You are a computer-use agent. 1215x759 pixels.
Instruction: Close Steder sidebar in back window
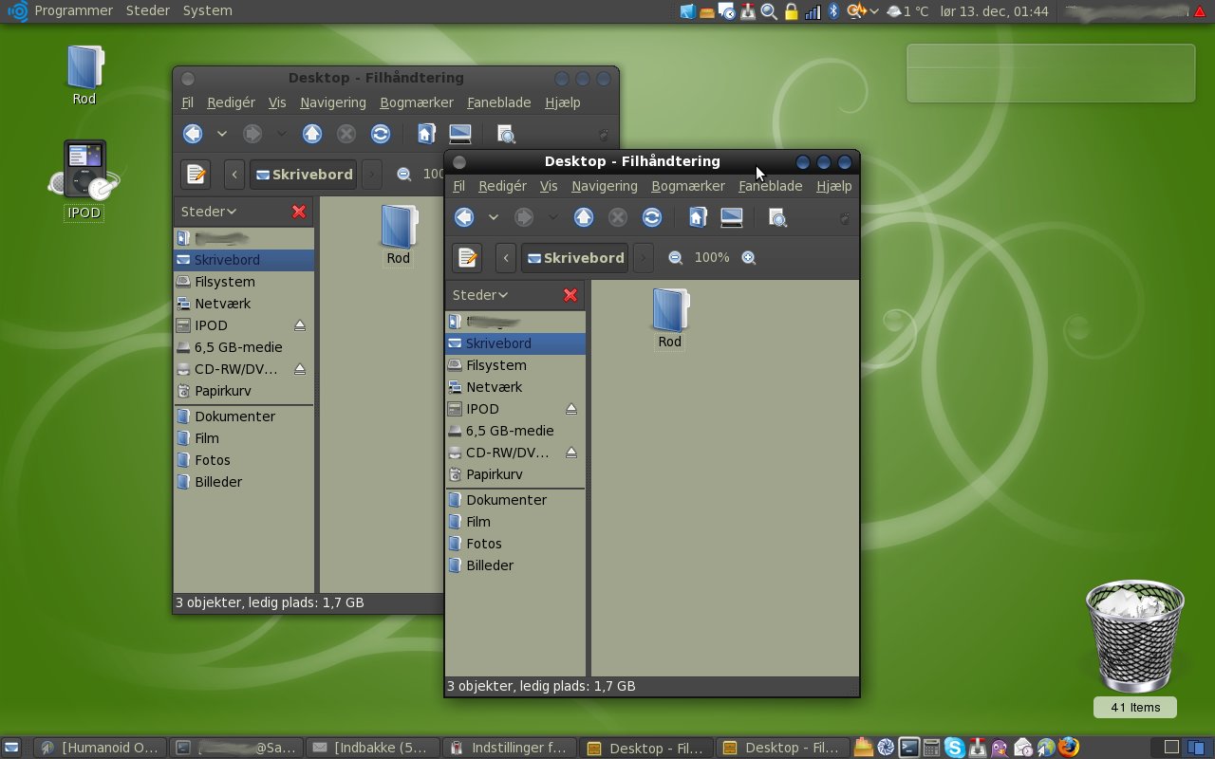(x=299, y=212)
